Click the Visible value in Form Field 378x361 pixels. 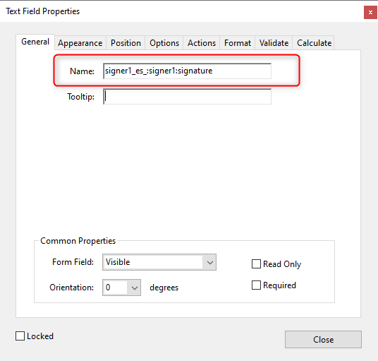coord(118,262)
